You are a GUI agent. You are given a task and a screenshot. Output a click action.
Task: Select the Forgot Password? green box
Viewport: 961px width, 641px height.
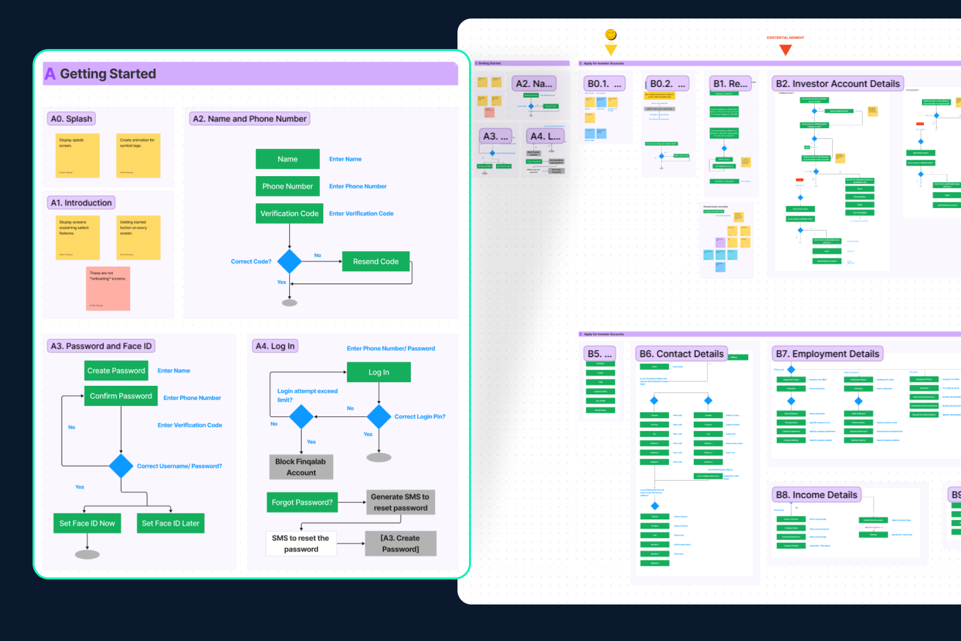(302, 502)
